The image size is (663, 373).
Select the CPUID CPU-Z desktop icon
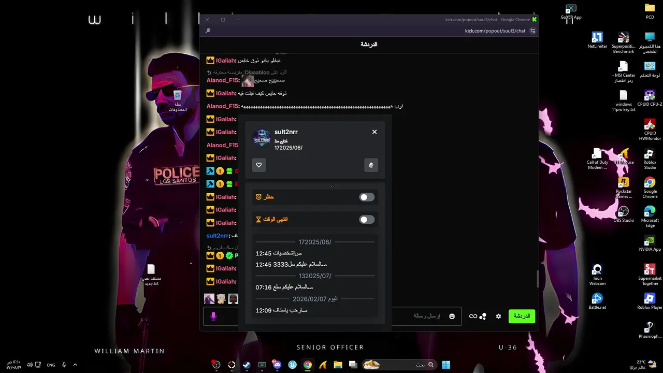[x=650, y=98]
